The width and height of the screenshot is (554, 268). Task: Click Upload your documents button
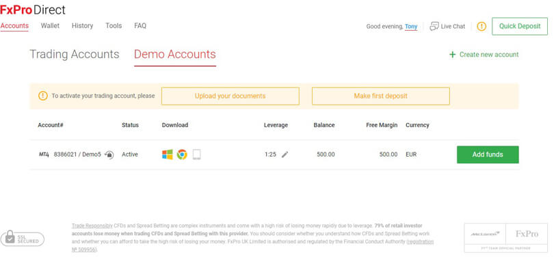(230, 96)
